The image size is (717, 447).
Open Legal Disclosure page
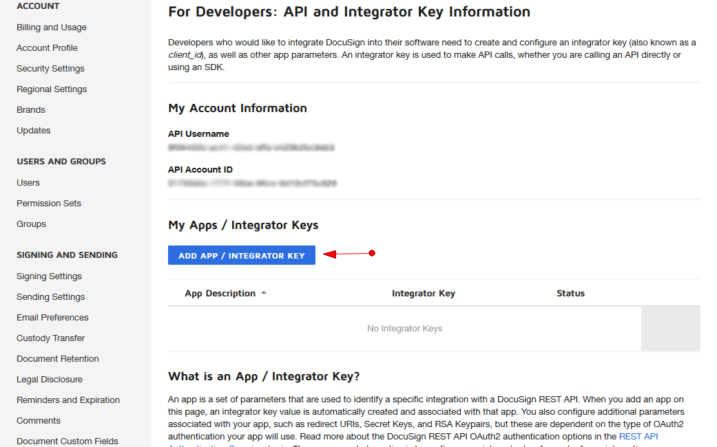pos(50,380)
